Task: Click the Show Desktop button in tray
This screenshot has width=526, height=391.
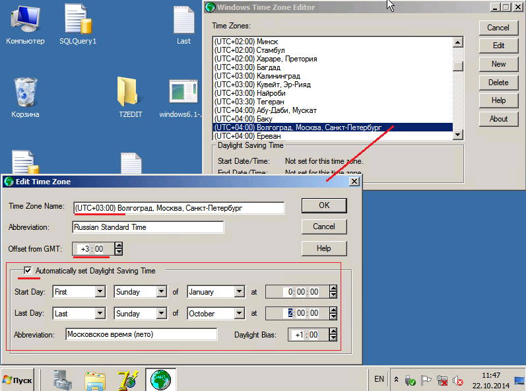Action: pos(519,380)
